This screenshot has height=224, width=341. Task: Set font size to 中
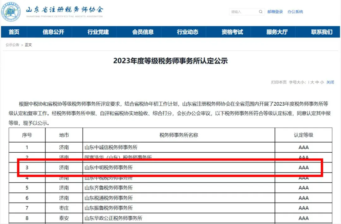pos(317,82)
